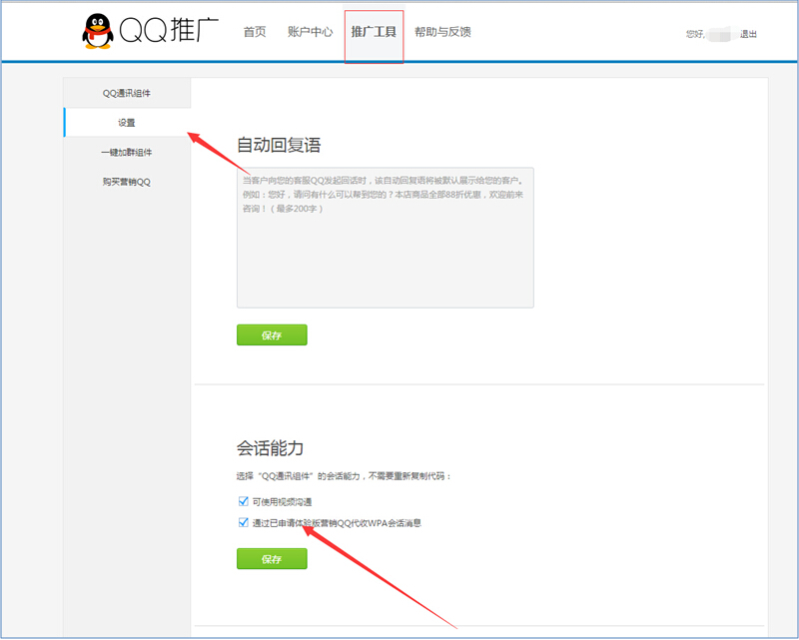Viewport: 799px width, 640px height.
Task: Toggle the 通过已申请体验版营销QQ代收WPA会话消息 checkbox
Action: (x=244, y=522)
